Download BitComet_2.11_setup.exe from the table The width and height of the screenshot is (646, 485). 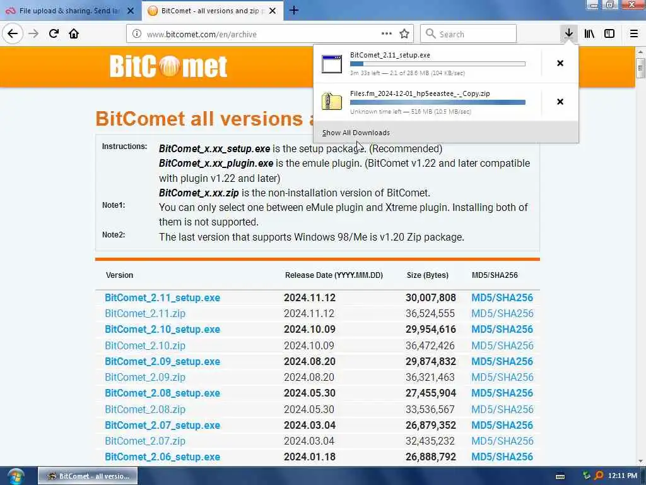pyautogui.click(x=162, y=298)
